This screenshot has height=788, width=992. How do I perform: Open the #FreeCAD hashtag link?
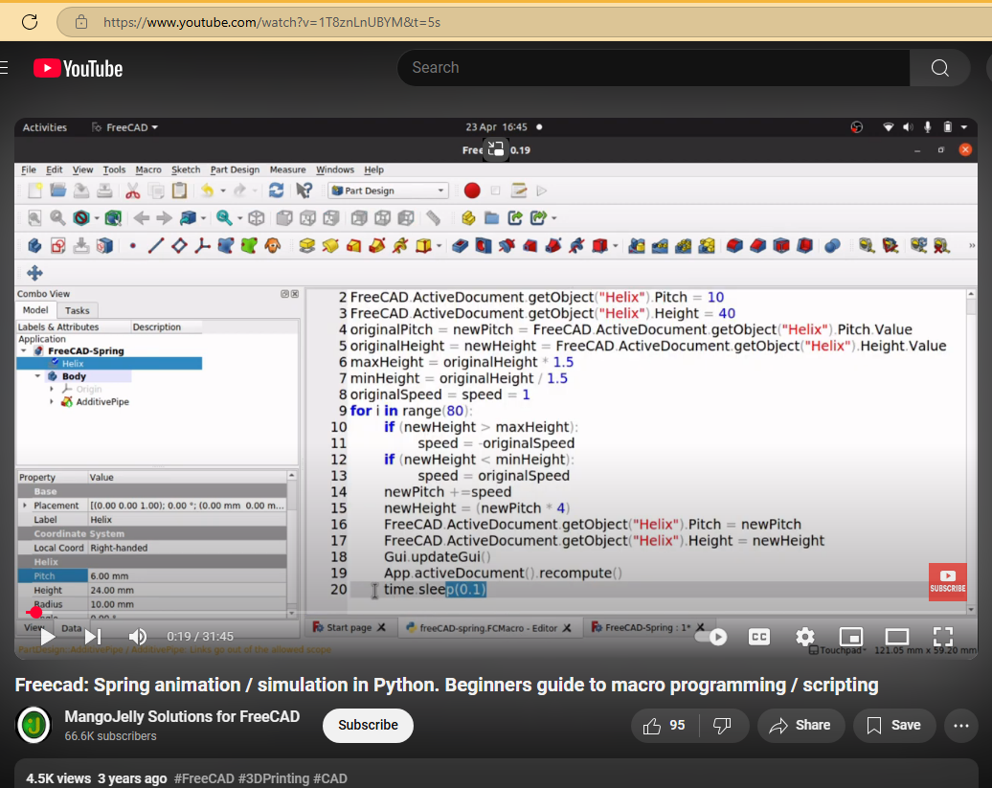tap(204, 778)
